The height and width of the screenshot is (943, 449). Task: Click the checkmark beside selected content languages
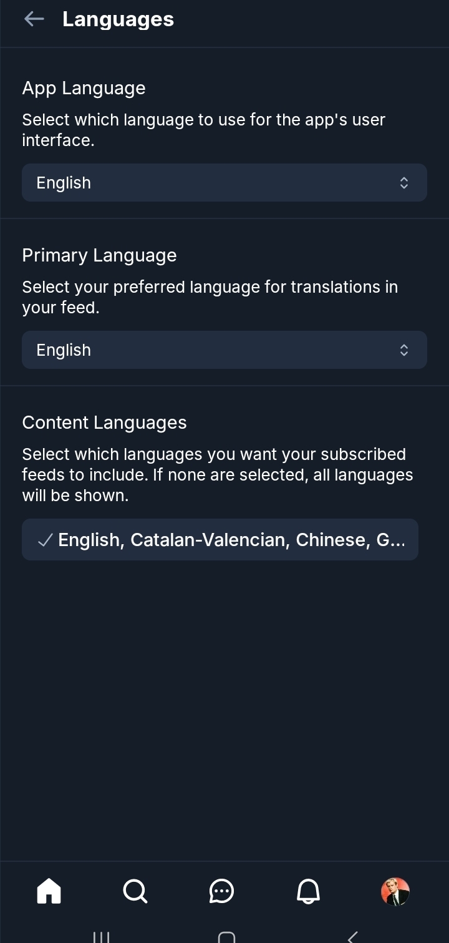click(x=45, y=540)
